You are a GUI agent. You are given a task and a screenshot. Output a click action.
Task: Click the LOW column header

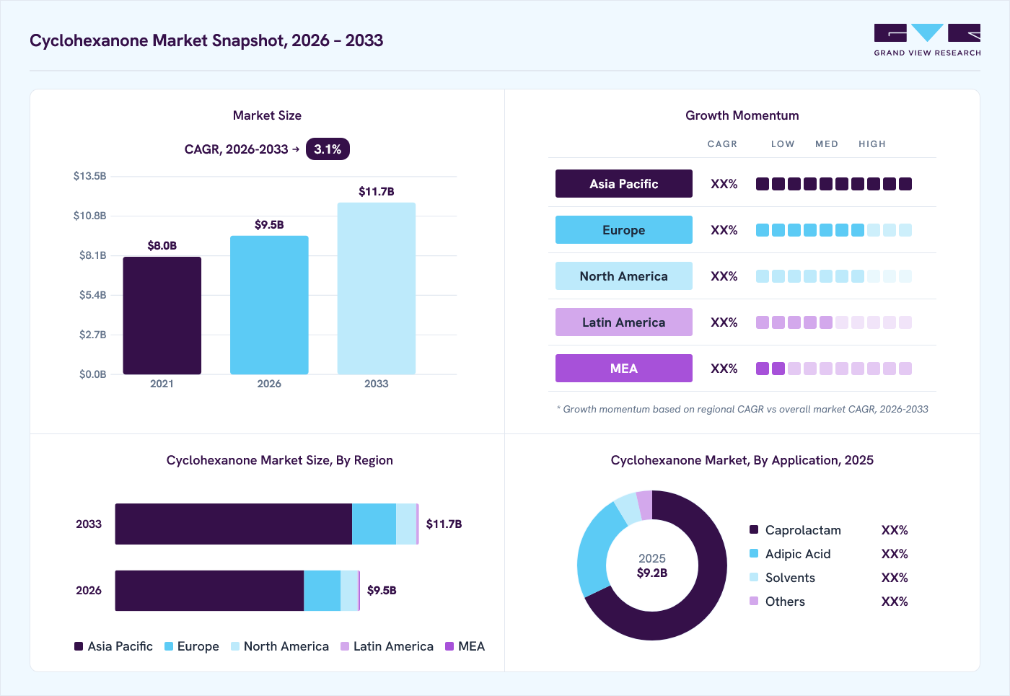click(x=783, y=144)
